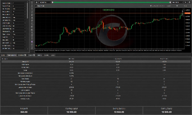Image resolution: width=192 pixels, height=115 pixels.
Task: Select the Profit factor row label
Action: point(25,65)
